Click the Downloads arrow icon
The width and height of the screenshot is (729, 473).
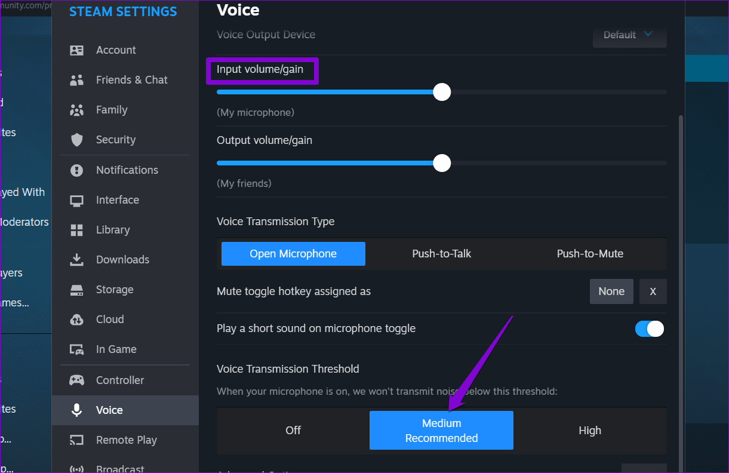click(76, 259)
